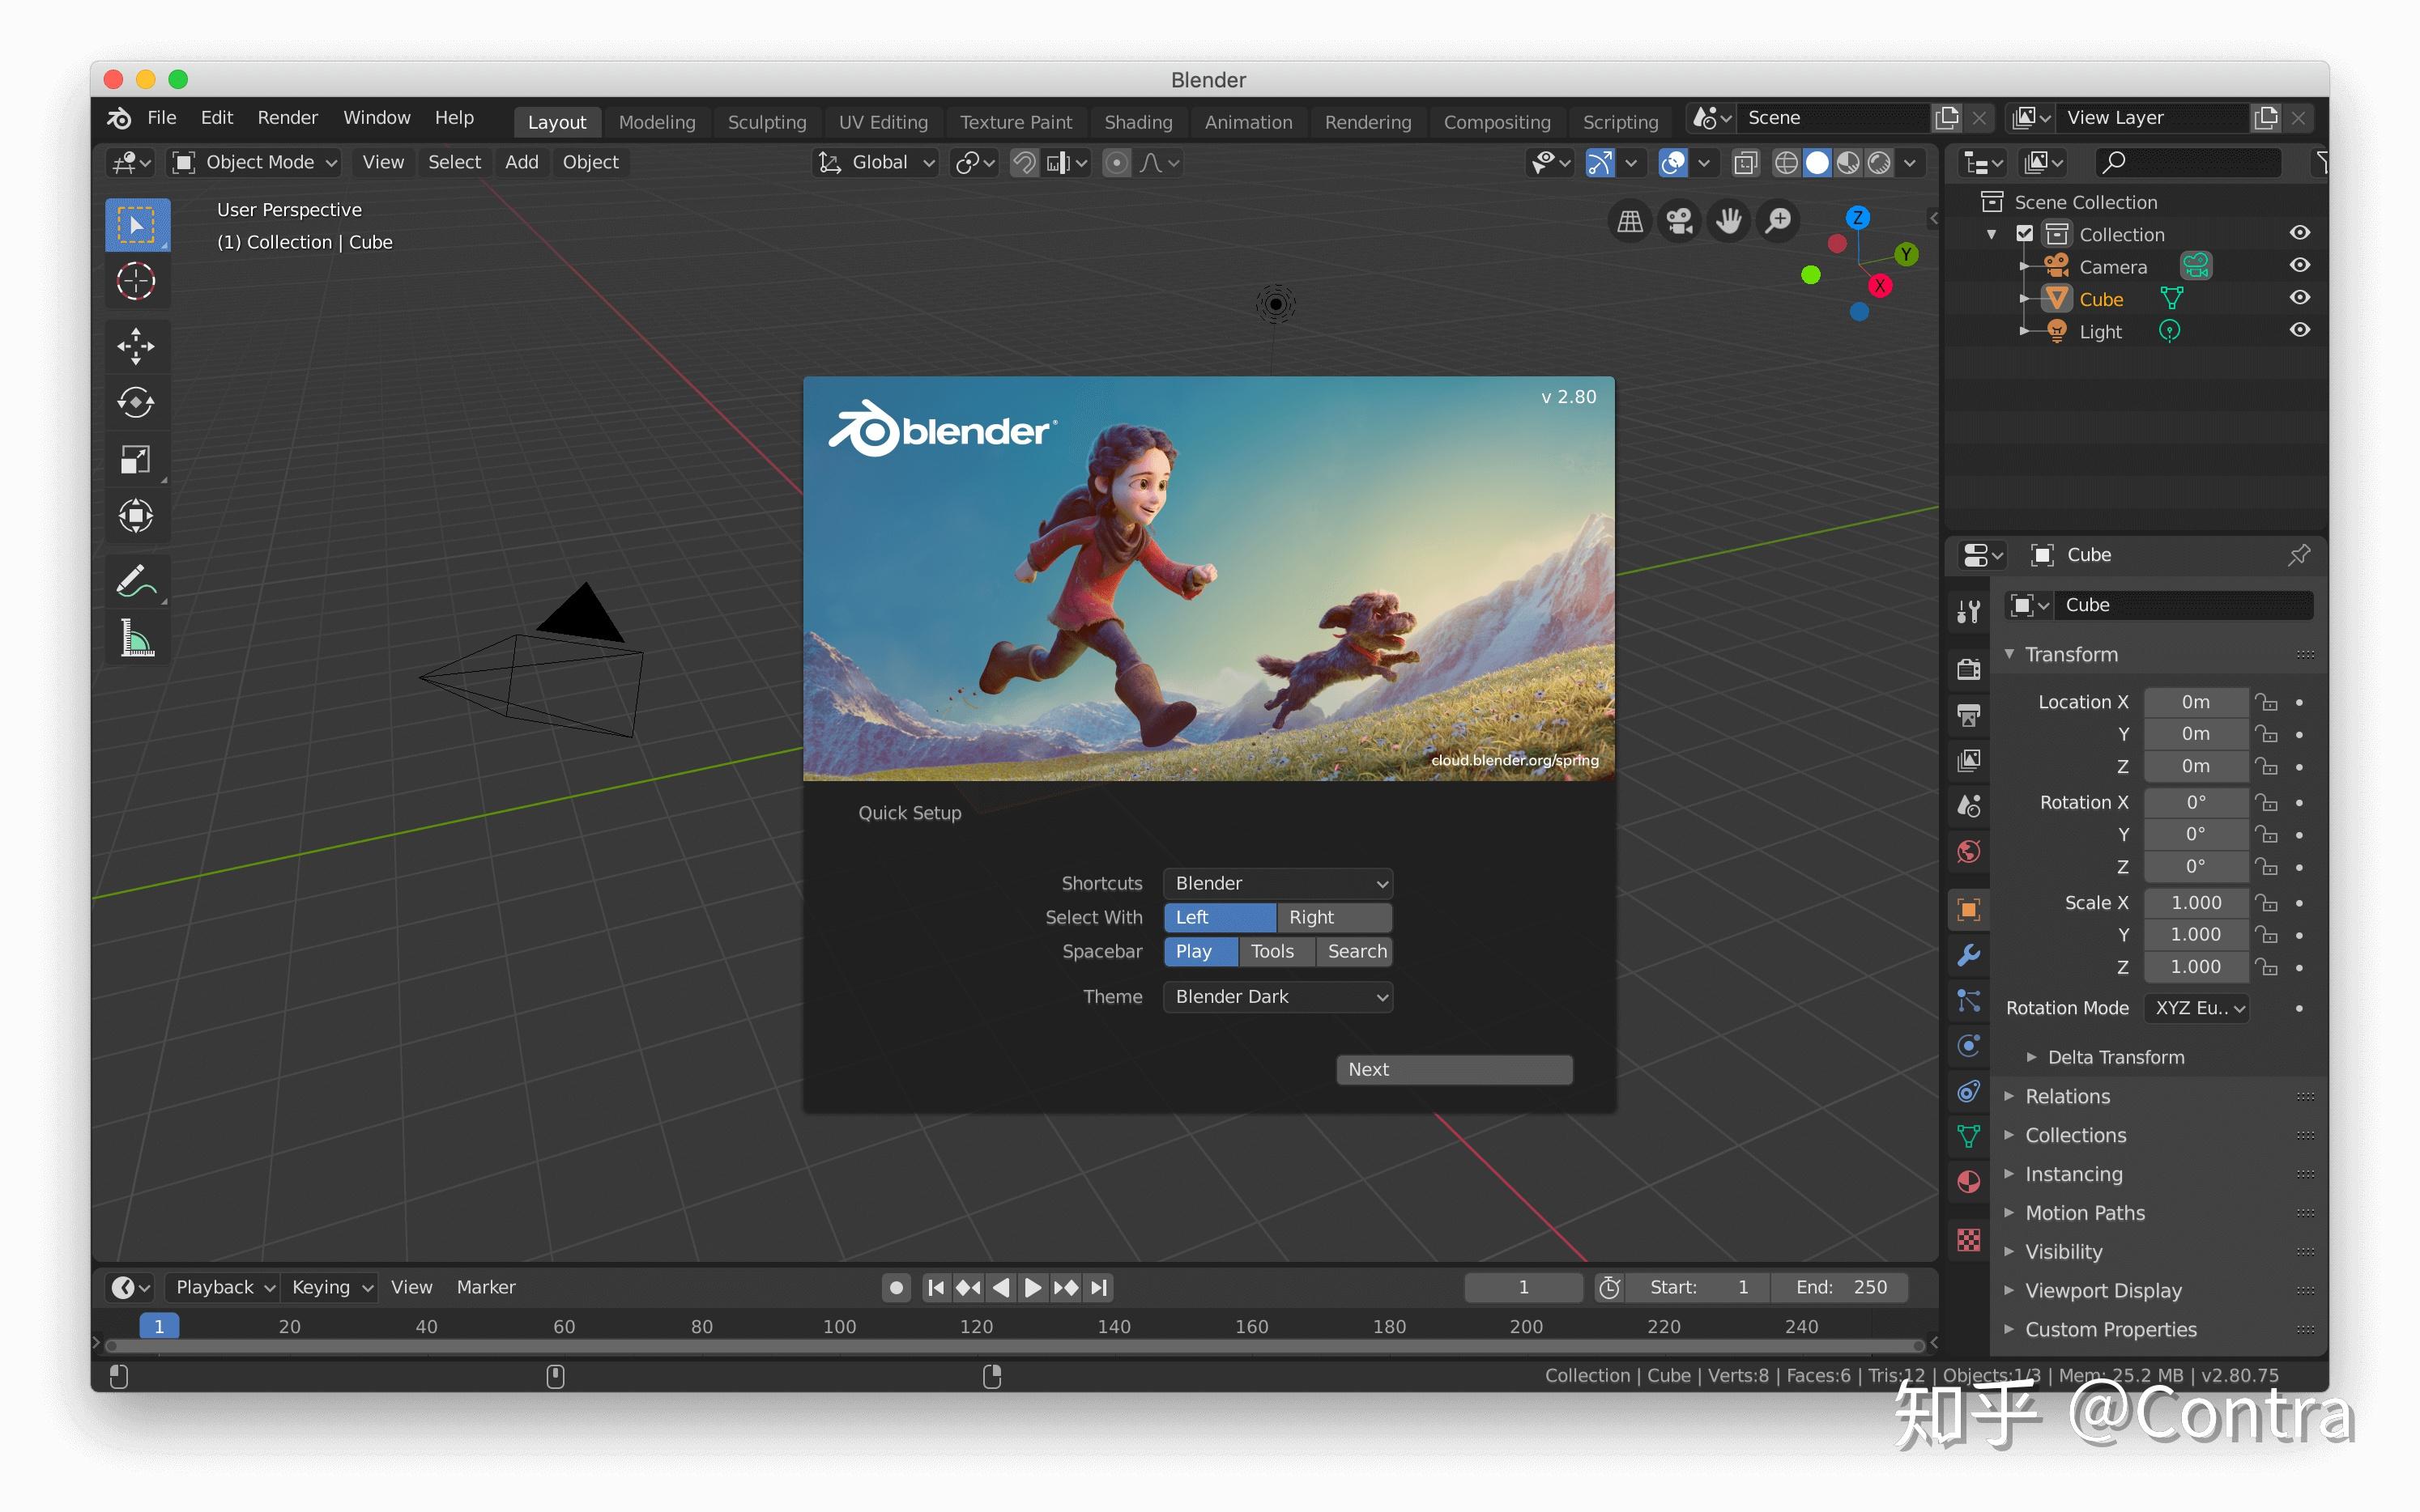
Task: Click the Next button
Action: click(1453, 1069)
